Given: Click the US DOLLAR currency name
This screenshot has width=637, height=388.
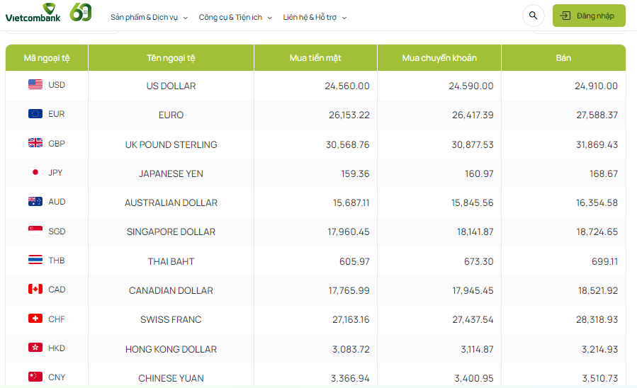Looking at the screenshot, I should pos(171,86).
